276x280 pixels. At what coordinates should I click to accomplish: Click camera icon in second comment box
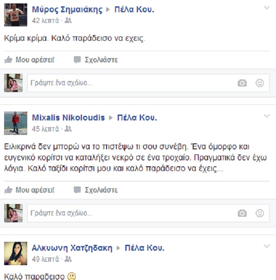(242, 213)
